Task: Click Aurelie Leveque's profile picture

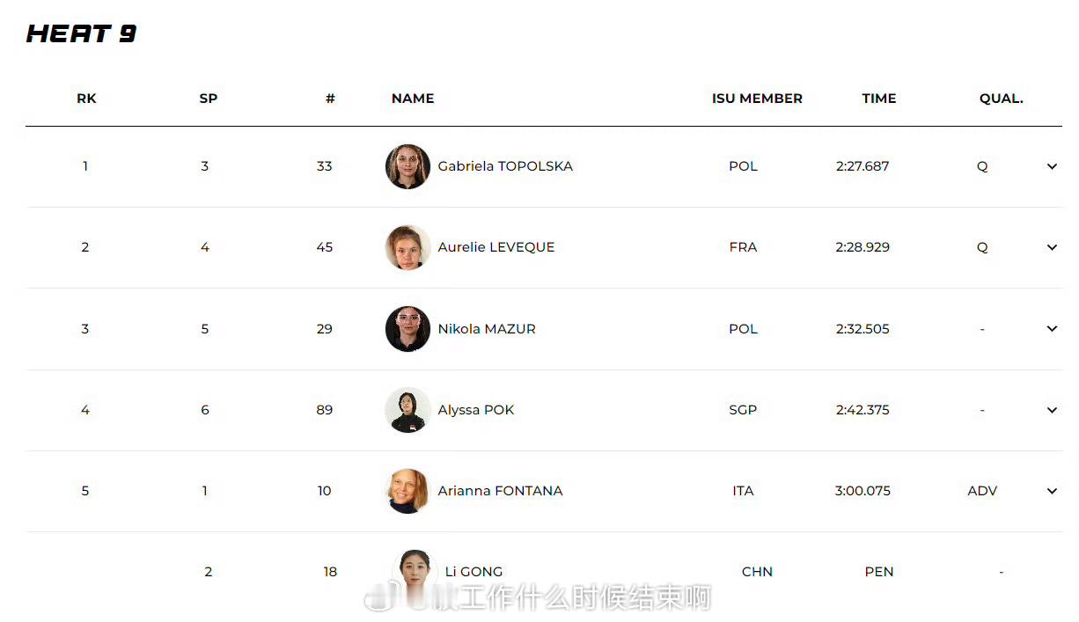Action: pos(407,247)
